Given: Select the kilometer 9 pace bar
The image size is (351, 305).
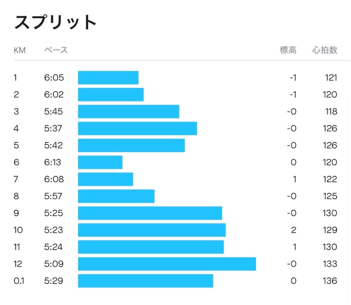Looking at the screenshot, I should [150, 213].
